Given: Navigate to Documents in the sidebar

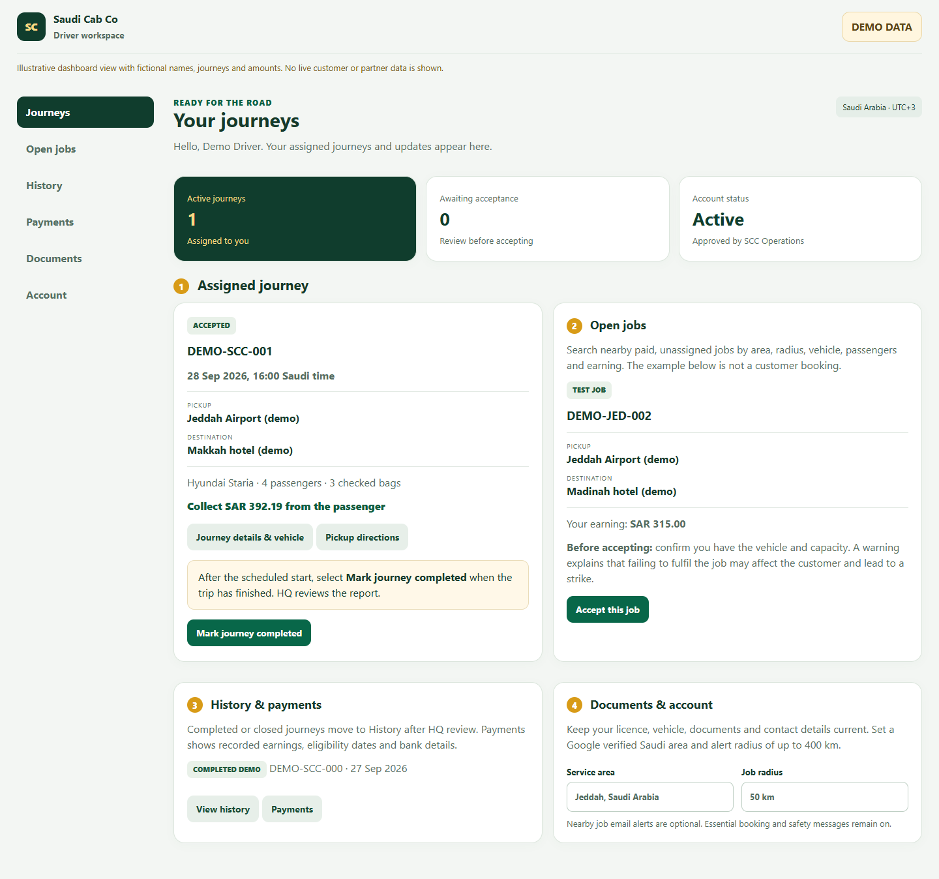Looking at the screenshot, I should 85,258.
